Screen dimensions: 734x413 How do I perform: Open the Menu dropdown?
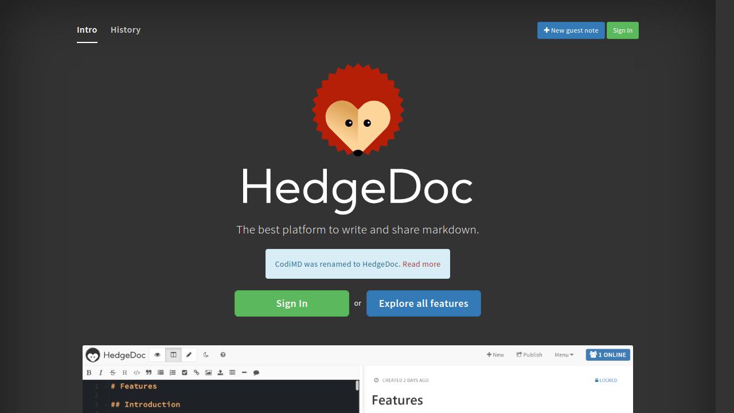(563, 354)
